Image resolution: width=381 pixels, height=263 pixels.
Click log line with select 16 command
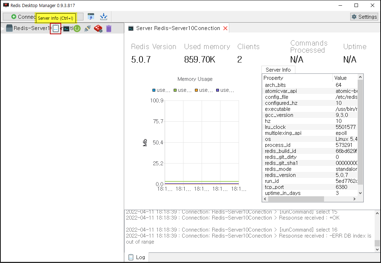pyautogui.click(x=232, y=230)
